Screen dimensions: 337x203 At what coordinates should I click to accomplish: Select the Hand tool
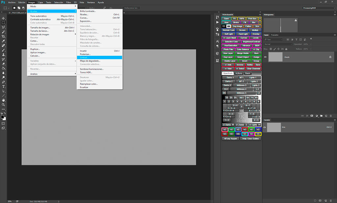coord(3,100)
